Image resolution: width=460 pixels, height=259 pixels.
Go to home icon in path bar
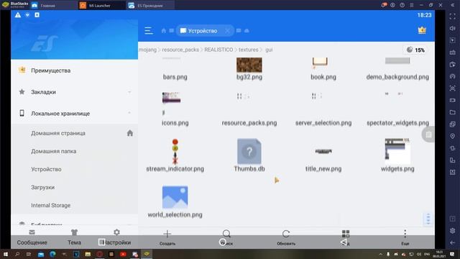coord(164,30)
